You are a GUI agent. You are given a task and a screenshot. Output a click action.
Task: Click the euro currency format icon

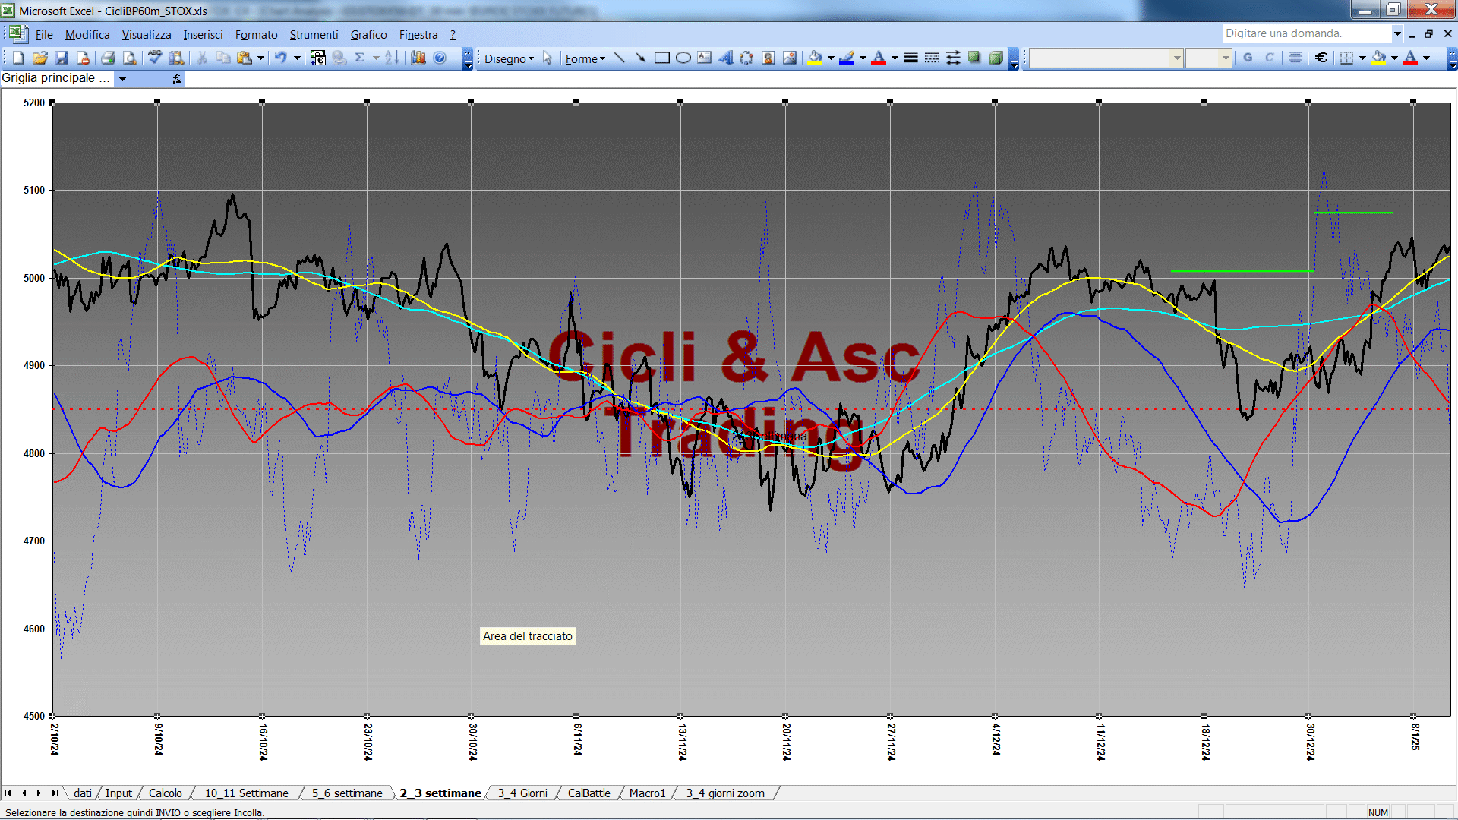click(1321, 58)
